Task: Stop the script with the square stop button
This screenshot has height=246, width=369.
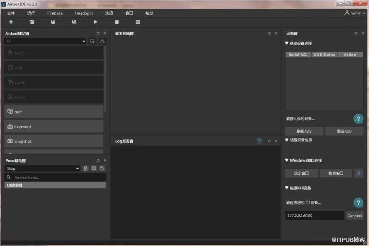Action: click(117, 22)
